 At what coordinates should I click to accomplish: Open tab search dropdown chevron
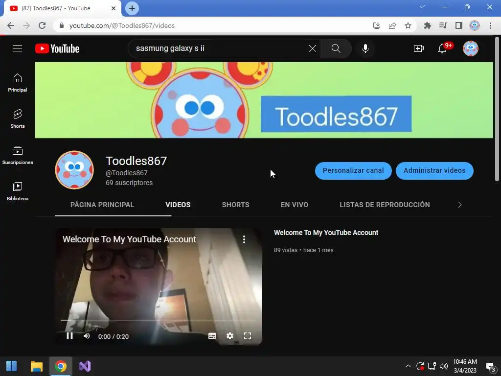(x=422, y=7)
